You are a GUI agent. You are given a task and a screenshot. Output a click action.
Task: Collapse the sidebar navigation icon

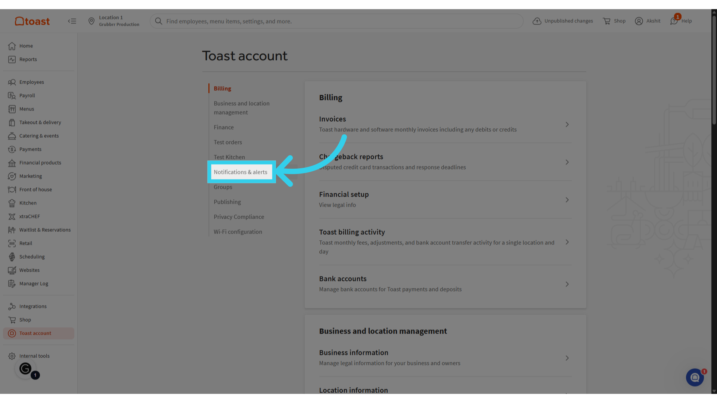[x=72, y=21]
